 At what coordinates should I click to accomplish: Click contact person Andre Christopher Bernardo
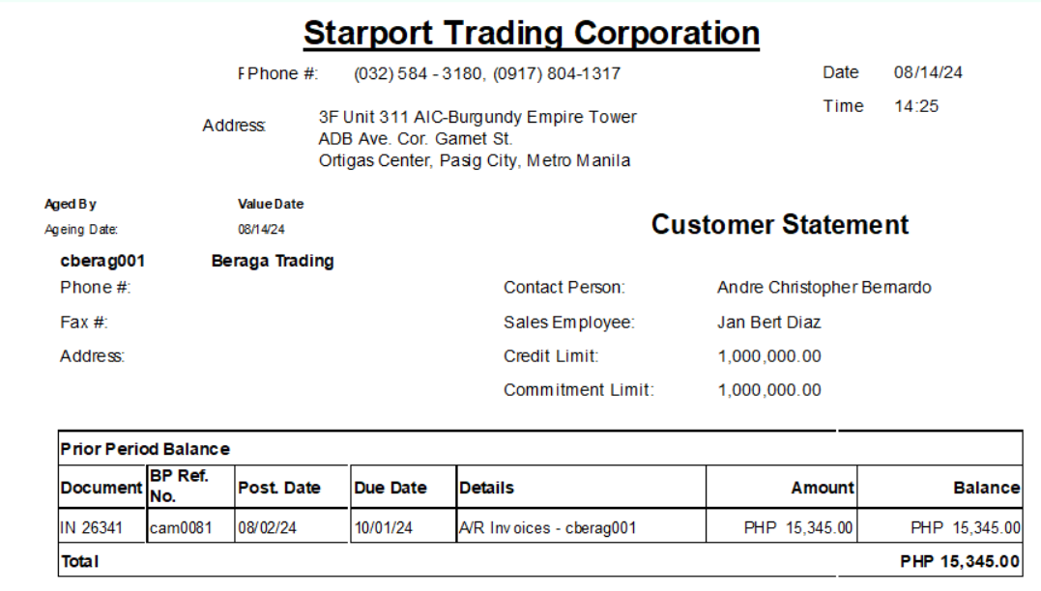point(824,288)
